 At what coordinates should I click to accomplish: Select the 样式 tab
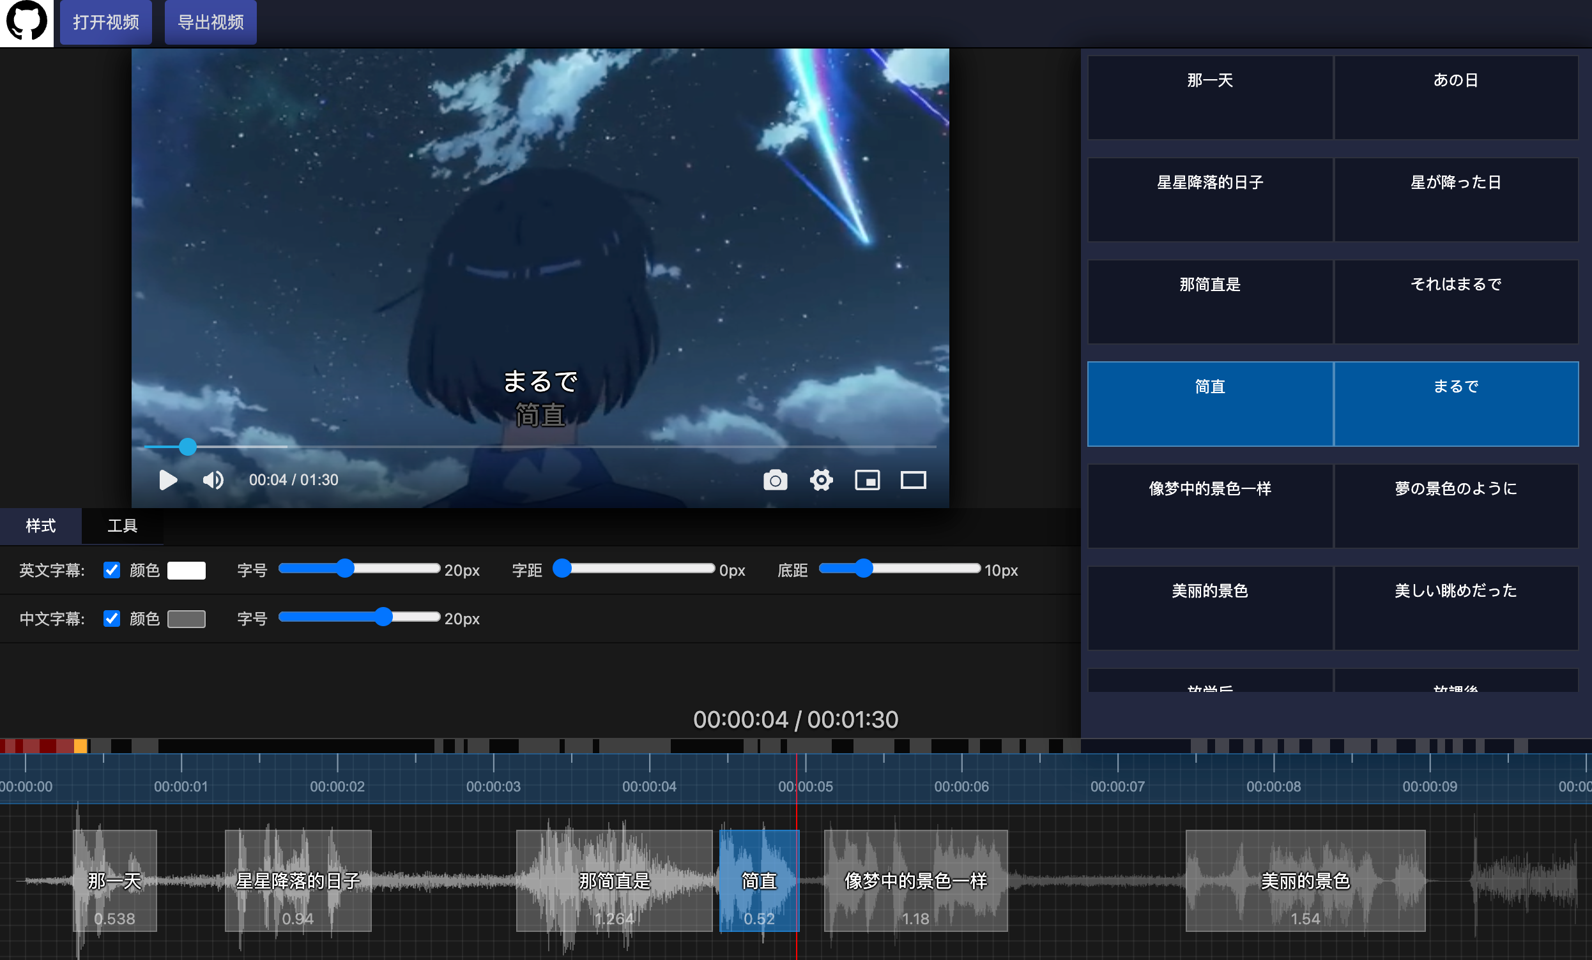[41, 525]
